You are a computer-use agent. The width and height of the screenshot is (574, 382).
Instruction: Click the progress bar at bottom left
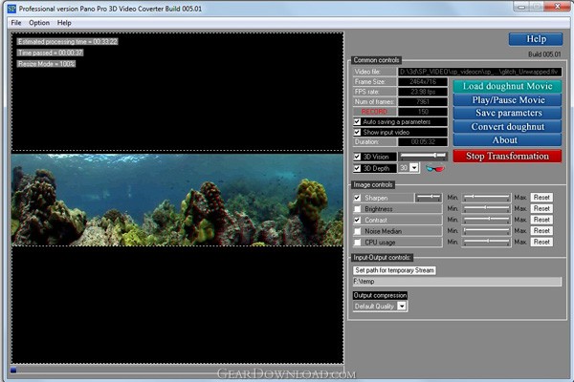click(x=177, y=371)
